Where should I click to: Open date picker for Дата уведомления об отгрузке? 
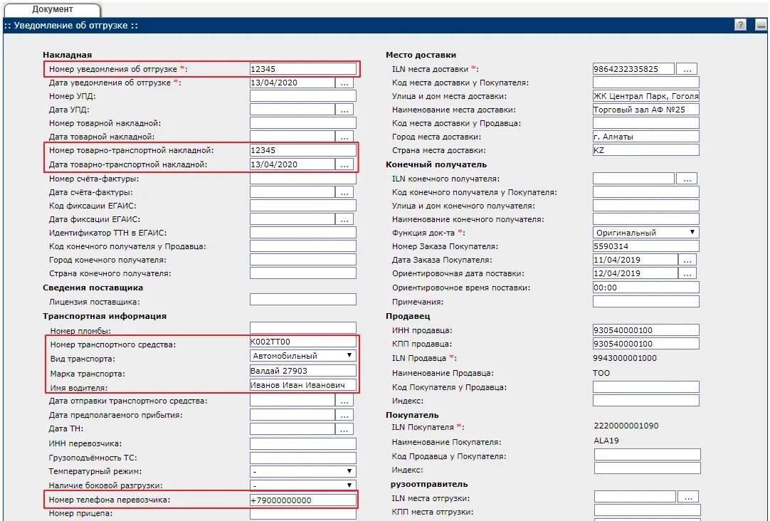click(x=344, y=83)
